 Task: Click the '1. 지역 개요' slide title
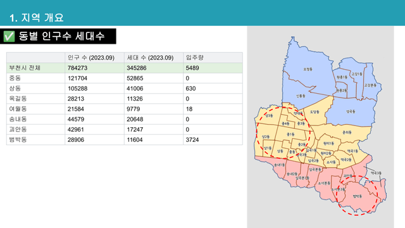37,18
